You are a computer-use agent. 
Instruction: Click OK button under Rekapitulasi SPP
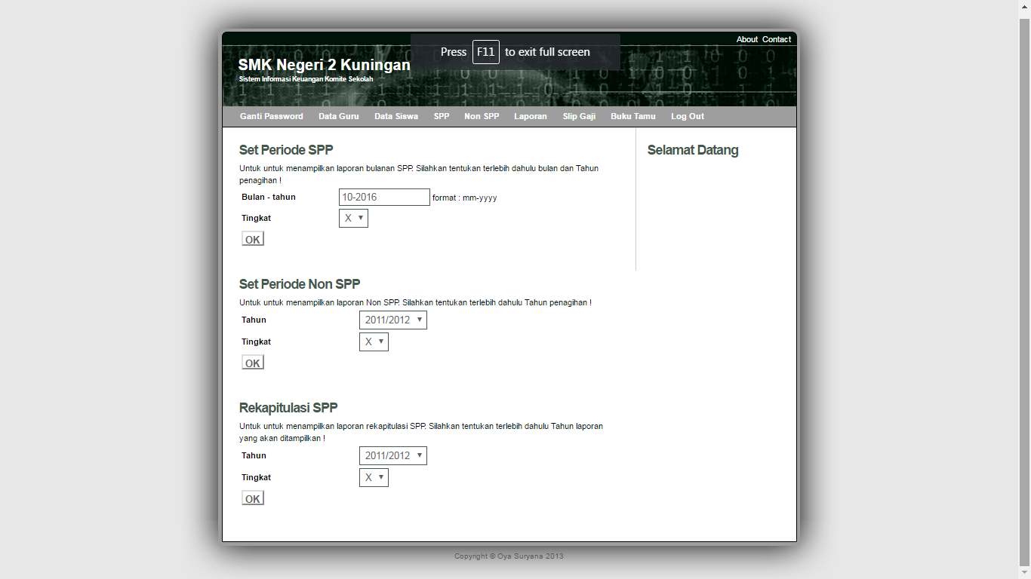[252, 498]
